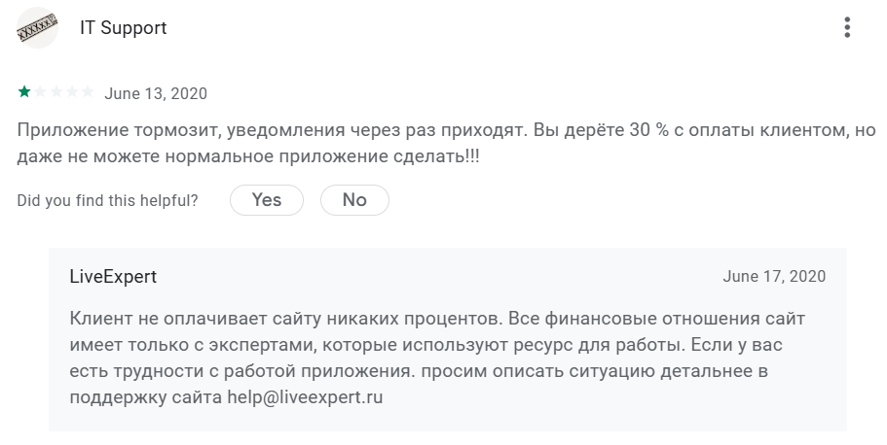The image size is (887, 445).
Task: Click the fifth rating star
Action: pos(88,92)
